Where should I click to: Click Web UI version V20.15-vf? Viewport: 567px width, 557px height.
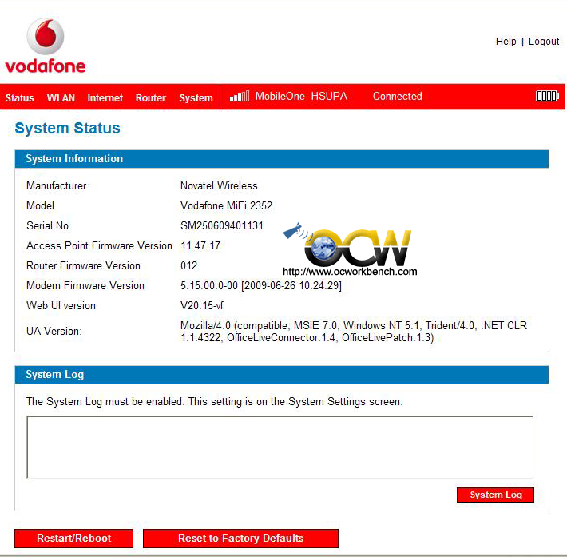pos(202,306)
